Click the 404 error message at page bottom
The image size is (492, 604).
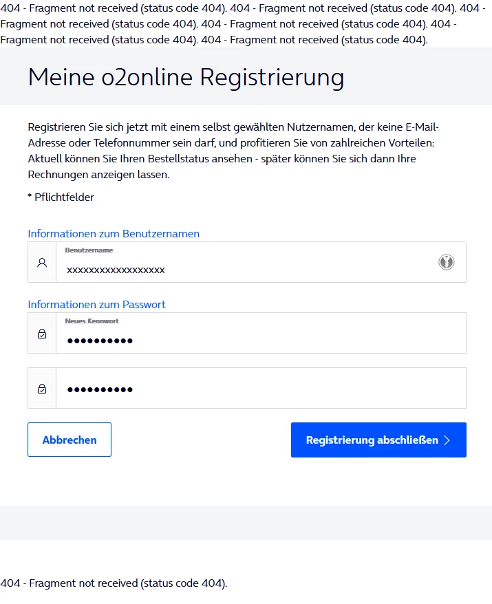(114, 583)
